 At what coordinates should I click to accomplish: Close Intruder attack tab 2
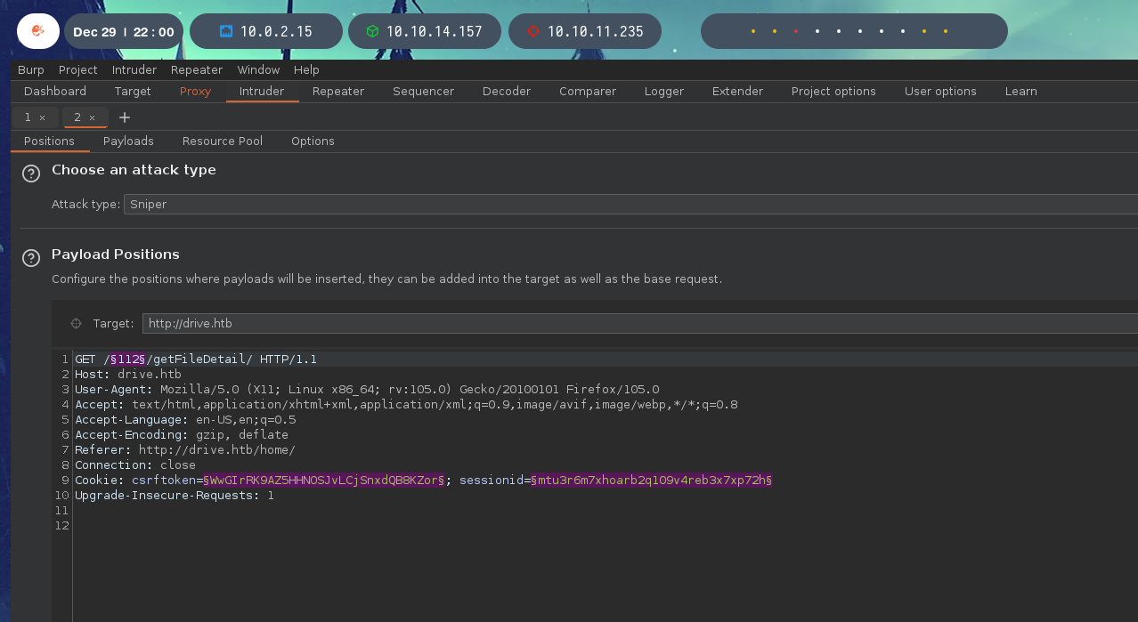tap(92, 117)
